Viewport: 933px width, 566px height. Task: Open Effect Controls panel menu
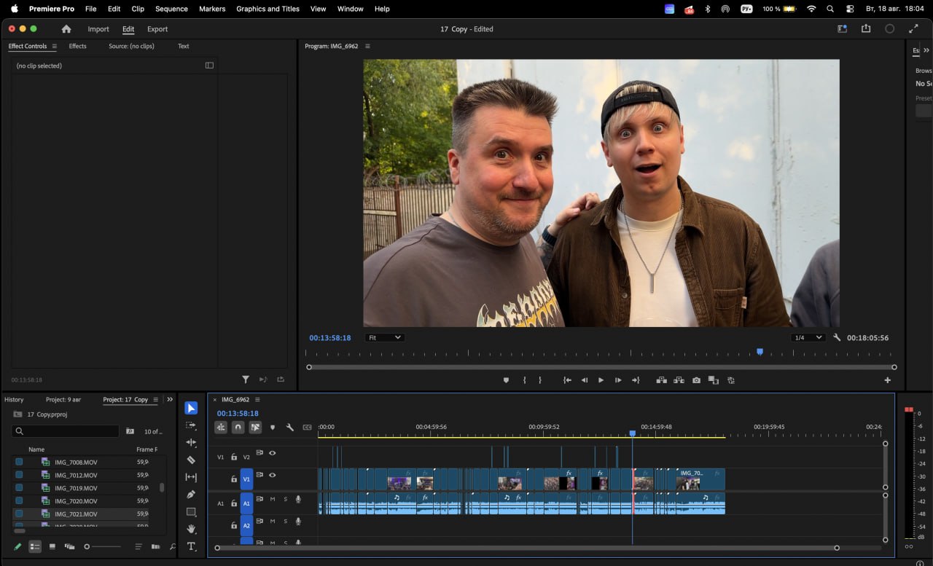[54, 47]
